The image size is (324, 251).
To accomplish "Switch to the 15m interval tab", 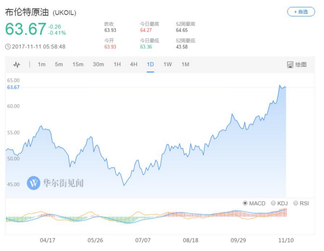I will click(x=78, y=65).
